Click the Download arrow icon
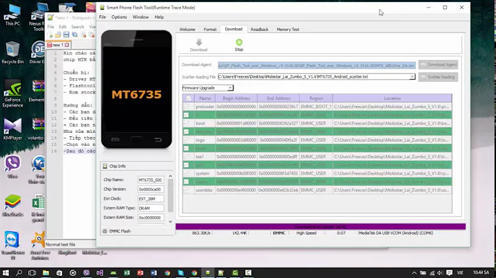This screenshot has height=278, width=496. coord(198,42)
